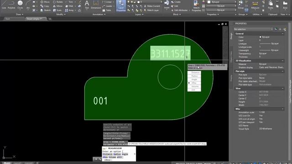
Task: Close the command line with X icon
Action: (96, 159)
